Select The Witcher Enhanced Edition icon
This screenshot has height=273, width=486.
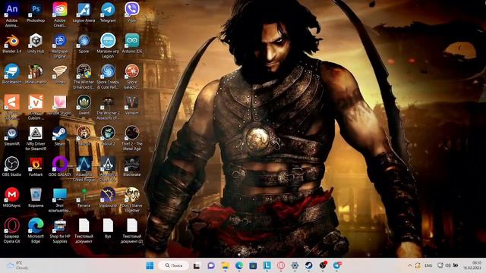[84, 76]
